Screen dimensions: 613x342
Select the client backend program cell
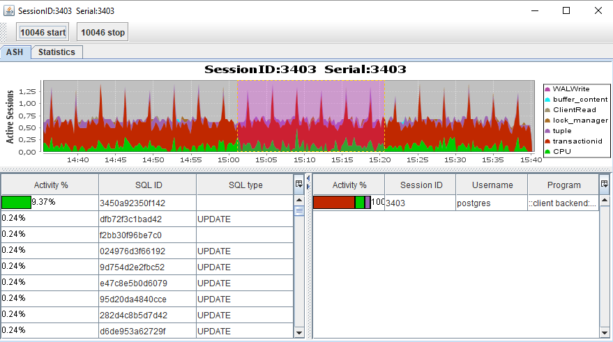[563, 203]
